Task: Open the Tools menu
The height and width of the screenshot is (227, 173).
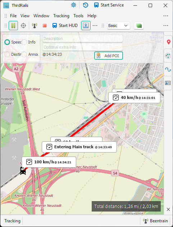Action: 78,16
